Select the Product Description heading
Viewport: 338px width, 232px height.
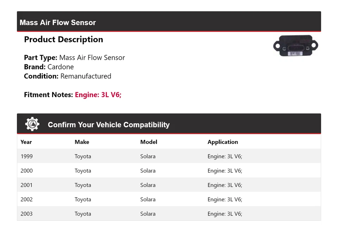coord(63,39)
